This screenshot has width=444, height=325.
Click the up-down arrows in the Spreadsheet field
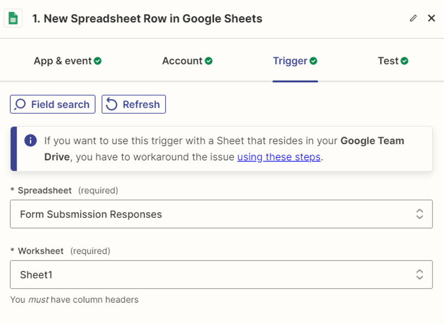coord(420,214)
